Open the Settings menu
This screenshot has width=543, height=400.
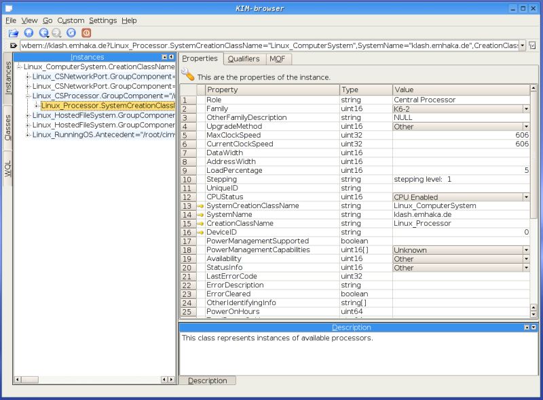point(105,20)
